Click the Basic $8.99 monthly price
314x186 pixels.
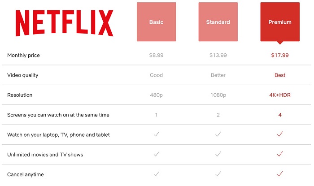click(156, 56)
